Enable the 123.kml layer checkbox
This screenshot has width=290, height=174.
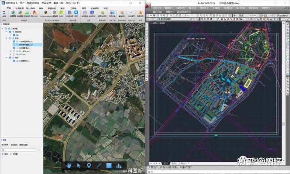(x=14, y=54)
